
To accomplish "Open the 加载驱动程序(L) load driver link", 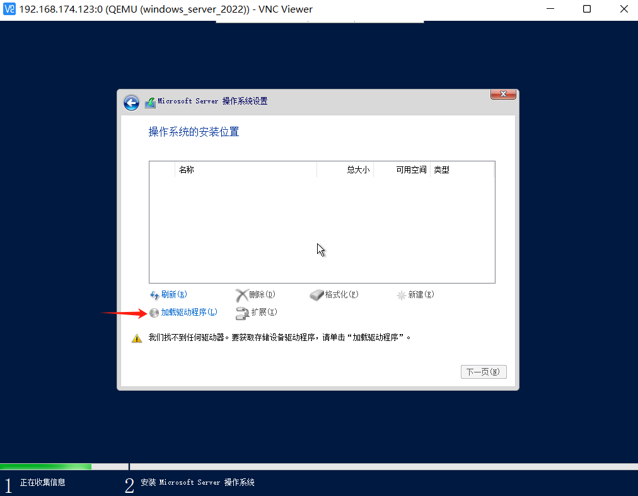I will pyautogui.click(x=189, y=312).
